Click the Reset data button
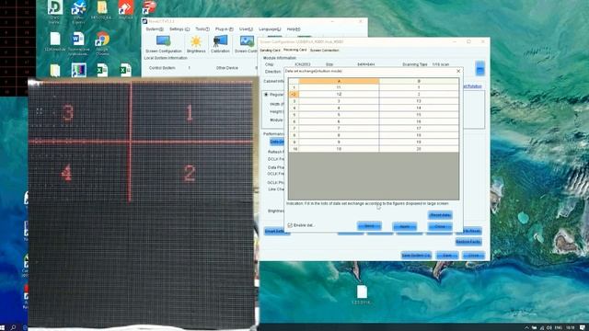The image size is (589, 331). click(440, 215)
